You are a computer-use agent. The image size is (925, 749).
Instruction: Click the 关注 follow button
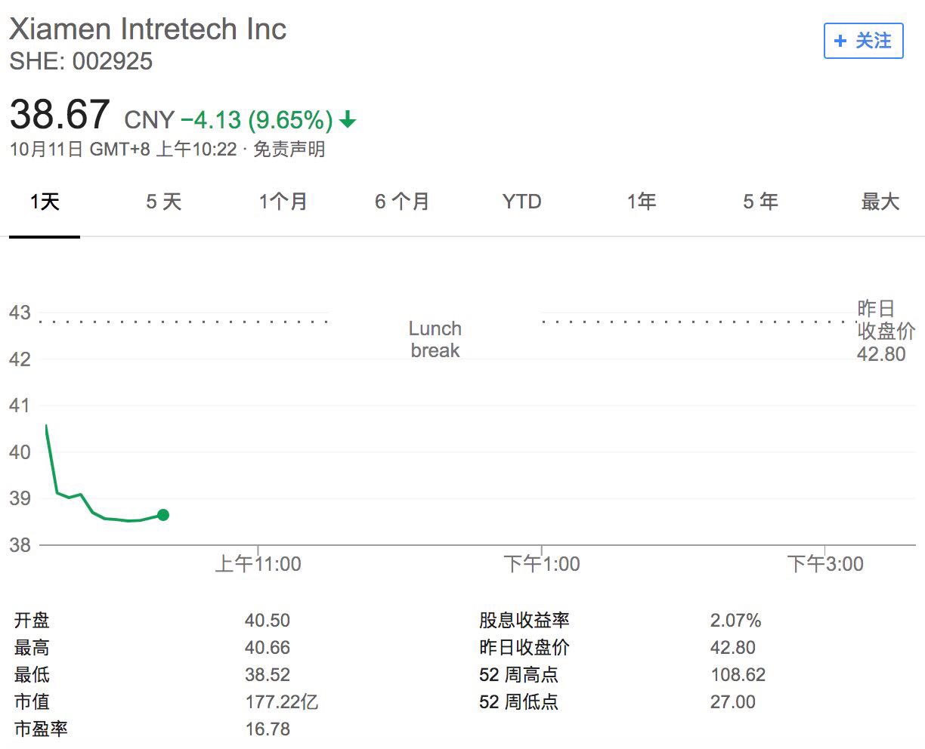pyautogui.click(x=863, y=41)
